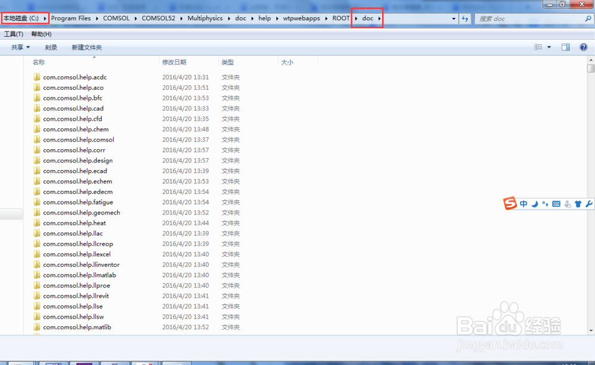Image resolution: width=595 pixels, height=365 pixels.
Task: Open view options dropdown arrow
Action: point(549,47)
